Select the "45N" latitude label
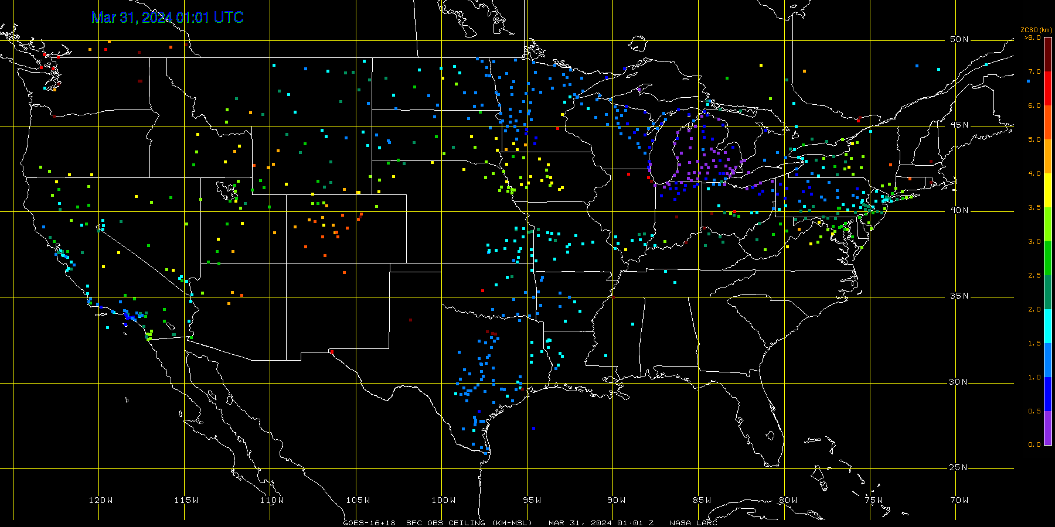 959,125
